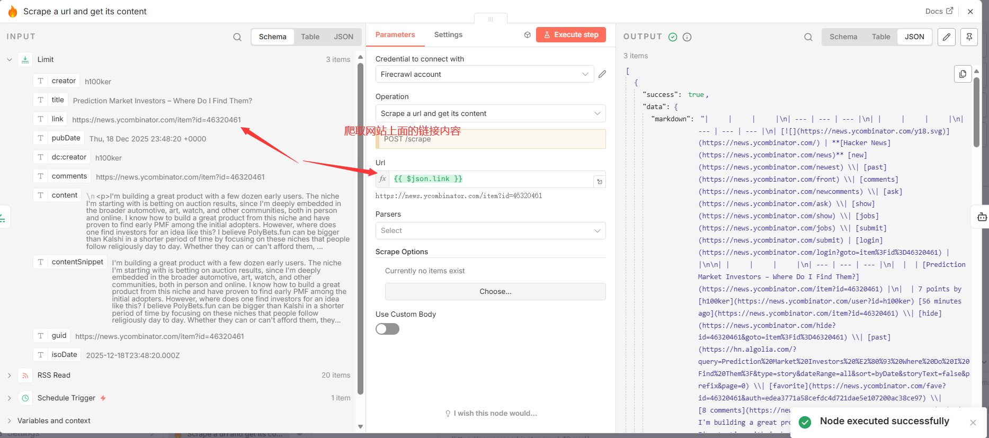The width and height of the screenshot is (989, 438).
Task: Edit output with pencil button
Action: tap(947, 37)
